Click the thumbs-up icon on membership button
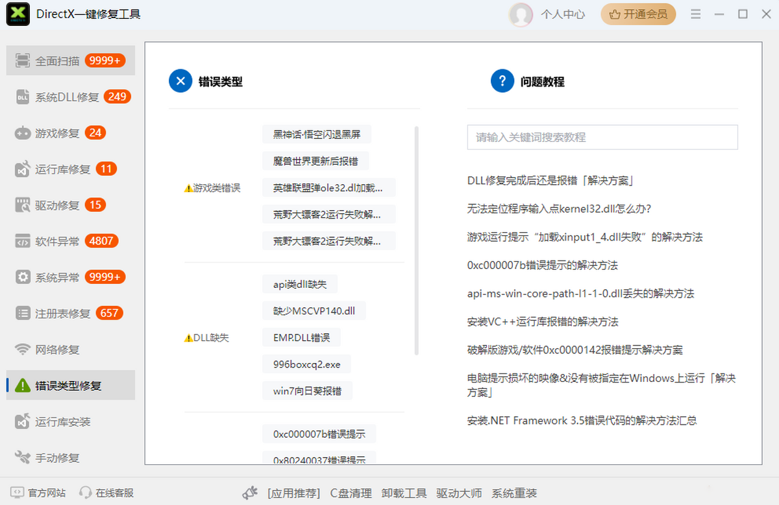 click(614, 14)
